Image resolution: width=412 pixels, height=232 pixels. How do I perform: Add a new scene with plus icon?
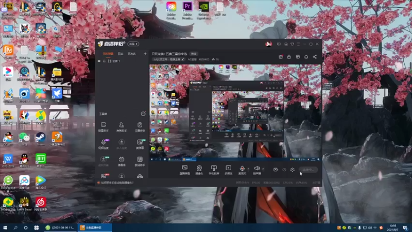tap(145, 54)
